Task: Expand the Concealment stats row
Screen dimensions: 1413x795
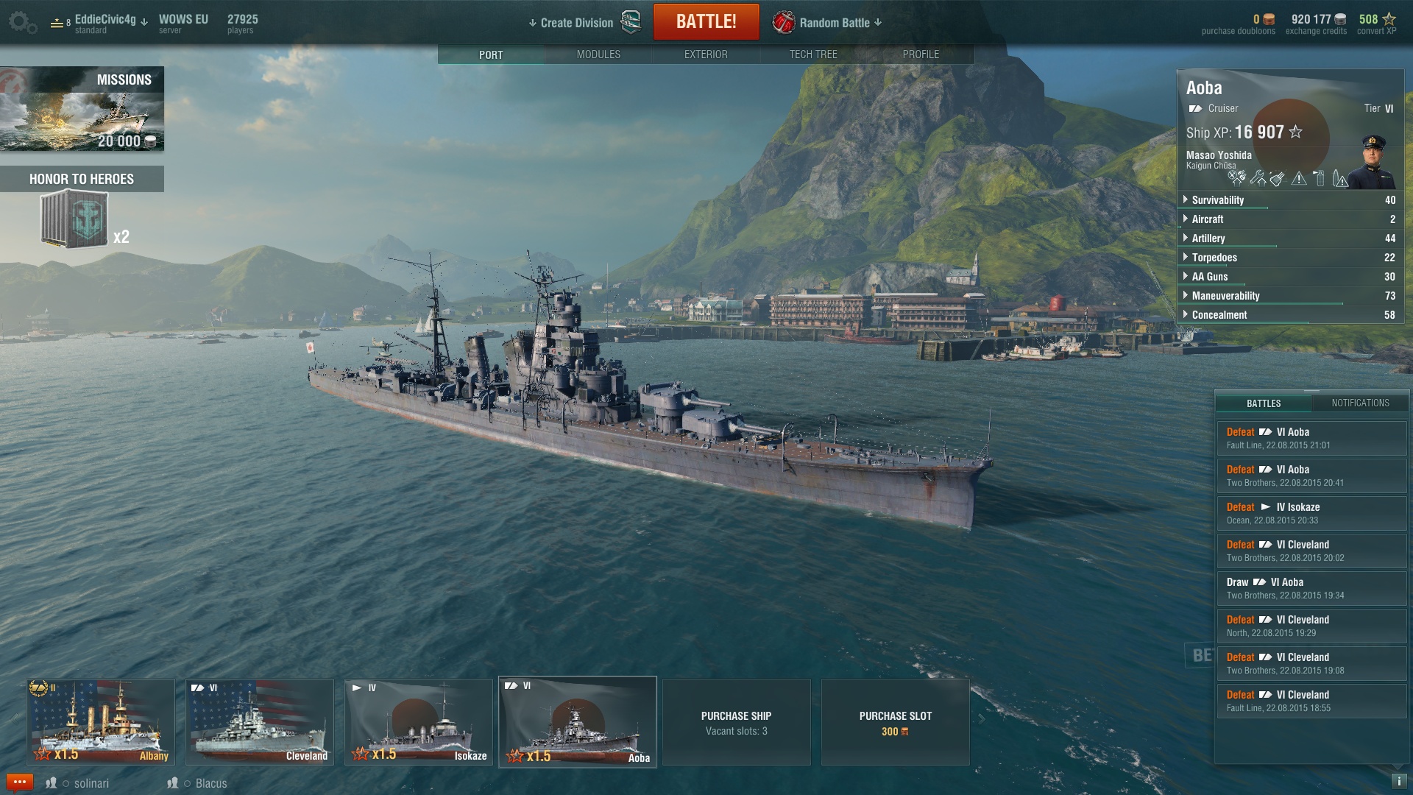Action: pyautogui.click(x=1290, y=315)
